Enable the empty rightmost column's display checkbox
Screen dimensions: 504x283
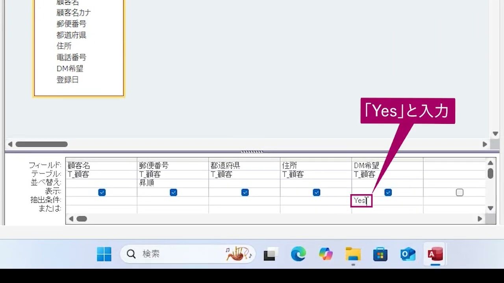pos(460,192)
